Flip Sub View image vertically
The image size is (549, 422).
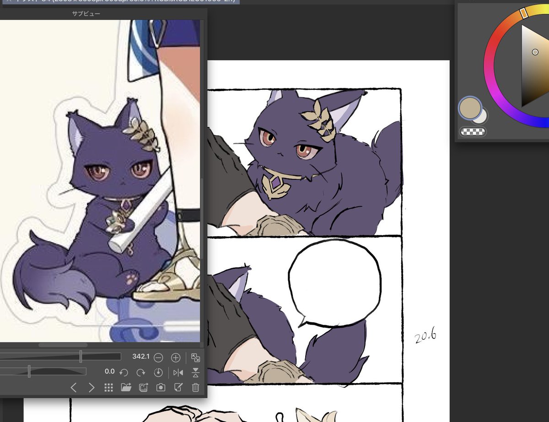pyautogui.click(x=196, y=372)
